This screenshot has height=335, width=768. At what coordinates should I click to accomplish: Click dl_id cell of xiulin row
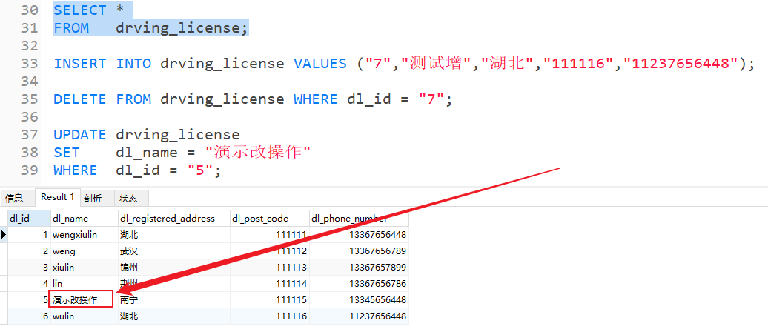30,268
